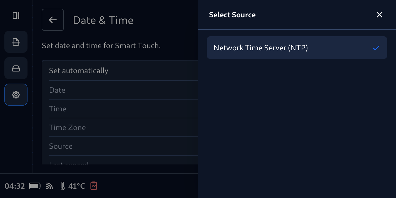Select Network Time Server (NTP) option
396x198 pixels.
[x=297, y=48]
